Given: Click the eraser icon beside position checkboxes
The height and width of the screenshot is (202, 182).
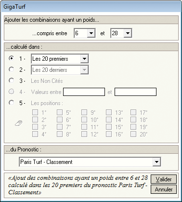Looking at the screenshot, I should point(19,123).
